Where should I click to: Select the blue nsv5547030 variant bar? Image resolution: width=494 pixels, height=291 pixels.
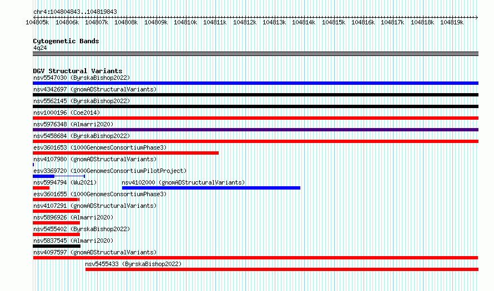click(x=255, y=83)
